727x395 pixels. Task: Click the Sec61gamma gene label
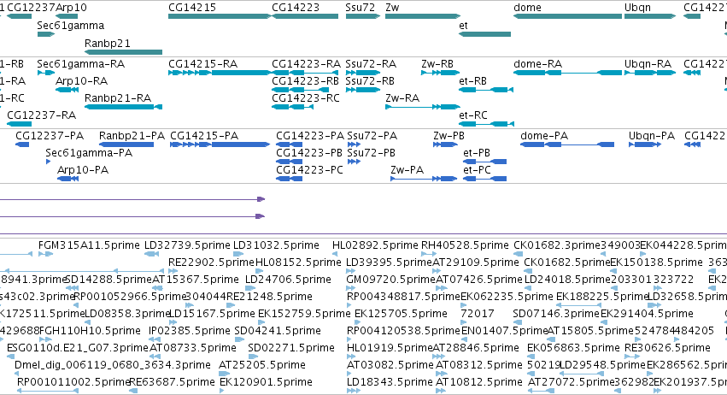pyautogui.click(x=70, y=26)
